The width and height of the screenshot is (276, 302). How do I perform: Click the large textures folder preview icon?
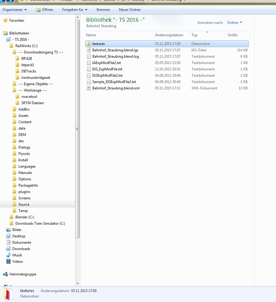pos(8,294)
